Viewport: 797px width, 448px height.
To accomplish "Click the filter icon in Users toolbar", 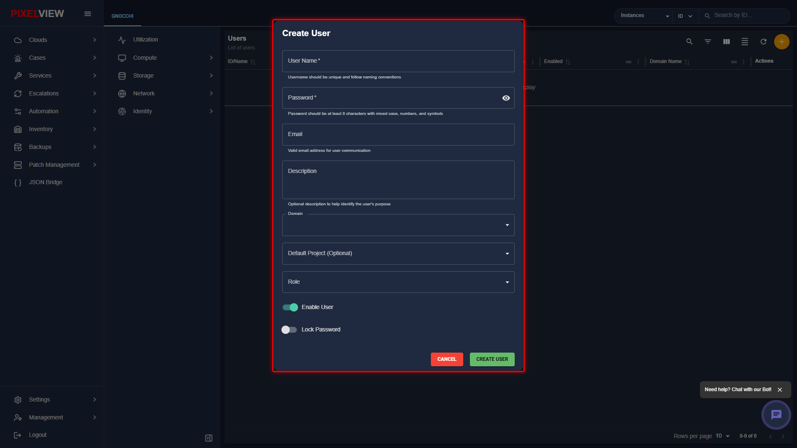I will 708,41.
